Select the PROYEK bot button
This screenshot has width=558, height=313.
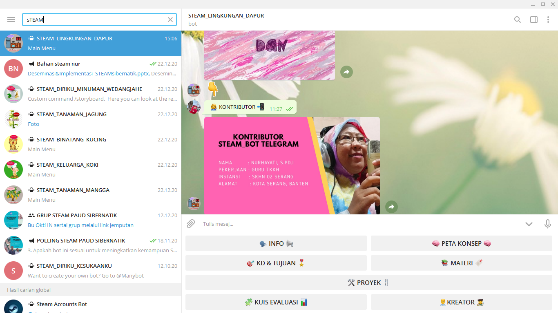[369, 282]
